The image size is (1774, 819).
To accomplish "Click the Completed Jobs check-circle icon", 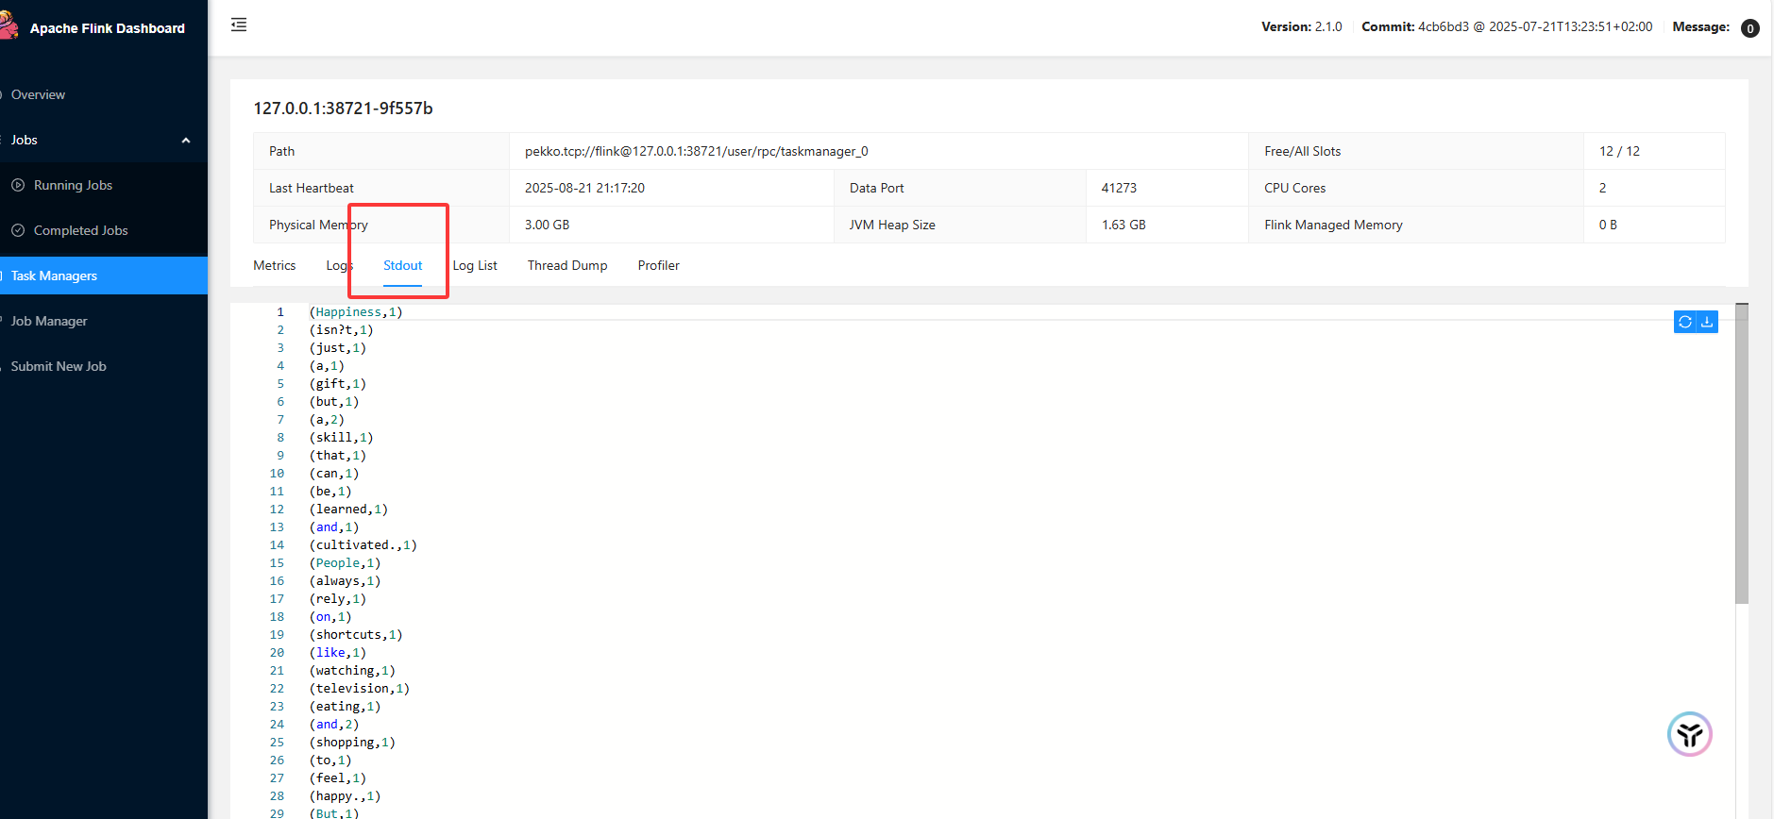I will [x=18, y=231].
